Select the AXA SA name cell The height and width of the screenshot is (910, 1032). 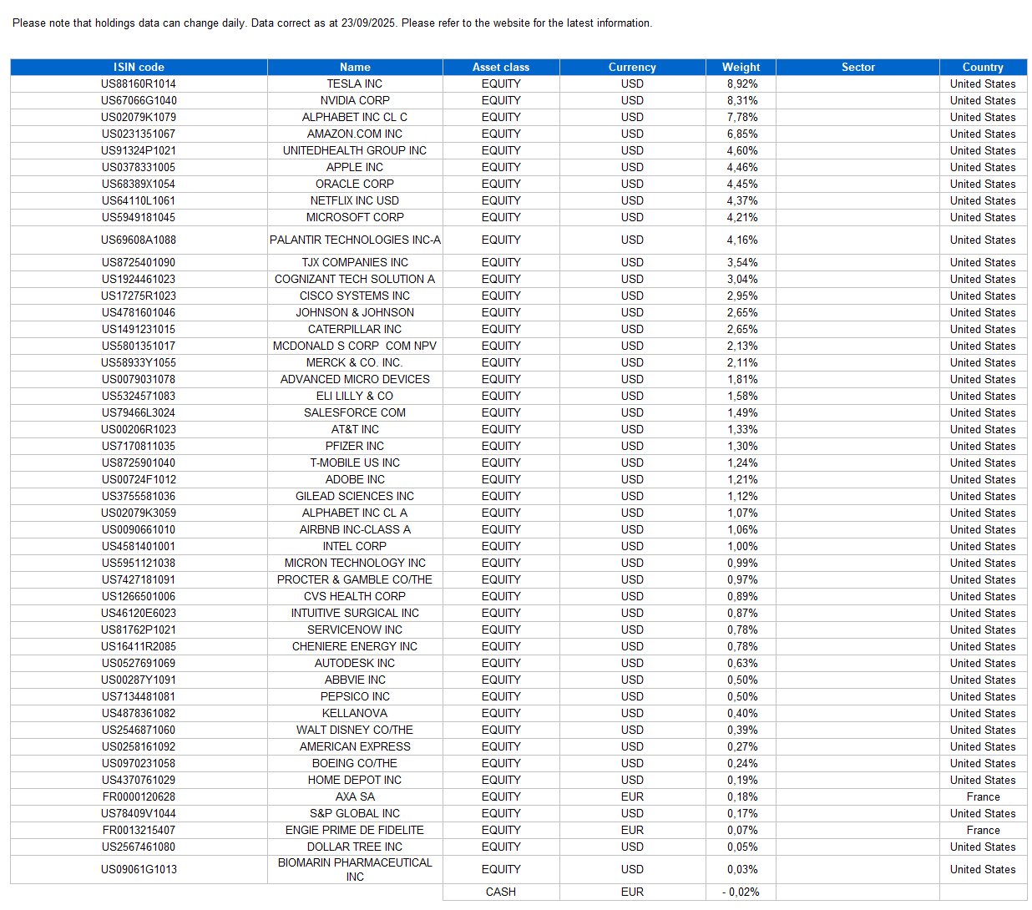[x=355, y=796]
